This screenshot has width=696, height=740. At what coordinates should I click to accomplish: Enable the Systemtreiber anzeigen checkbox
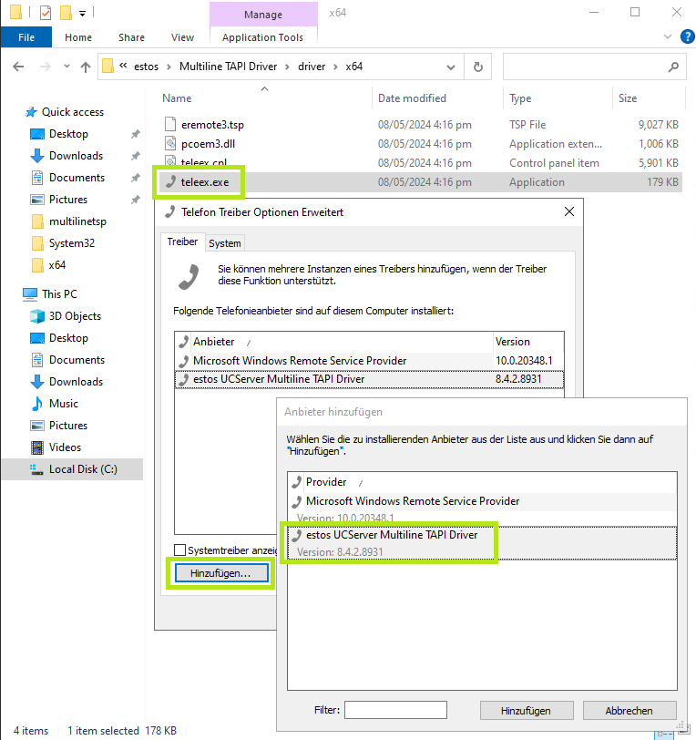pos(180,550)
